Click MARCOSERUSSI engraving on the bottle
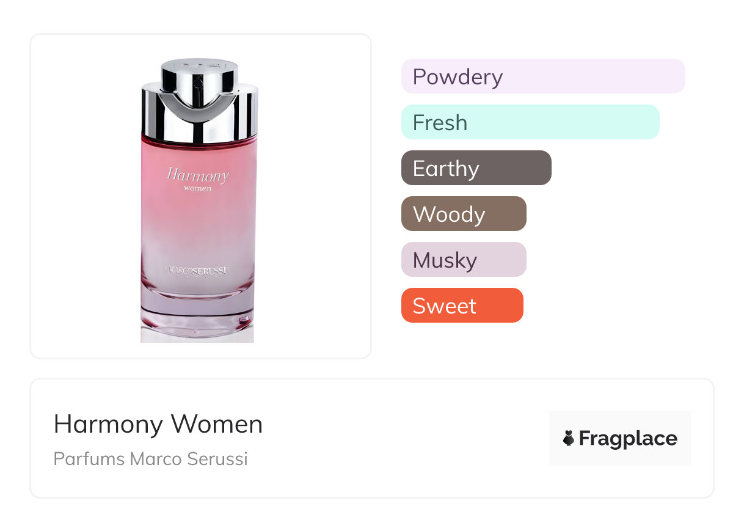744x528 pixels. tap(197, 268)
